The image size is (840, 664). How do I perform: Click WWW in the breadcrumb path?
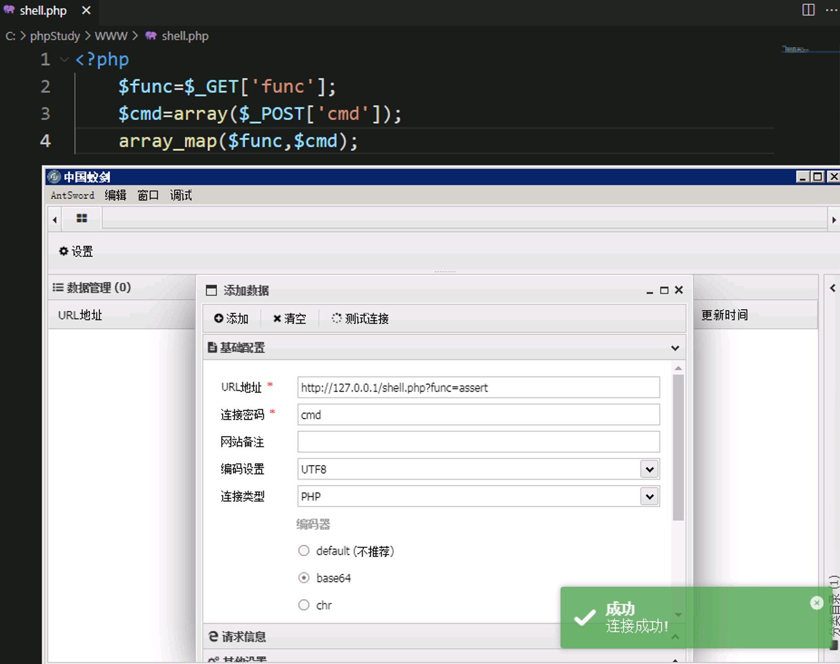click(x=111, y=36)
